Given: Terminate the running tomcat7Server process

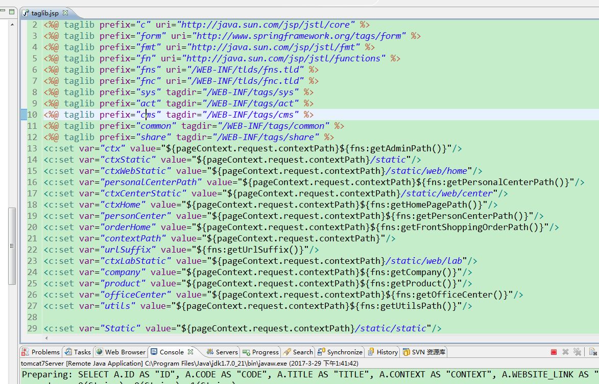Looking at the screenshot, I should pyautogui.click(x=554, y=352).
